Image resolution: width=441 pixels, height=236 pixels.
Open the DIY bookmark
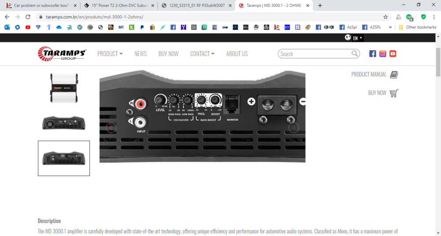point(287,27)
